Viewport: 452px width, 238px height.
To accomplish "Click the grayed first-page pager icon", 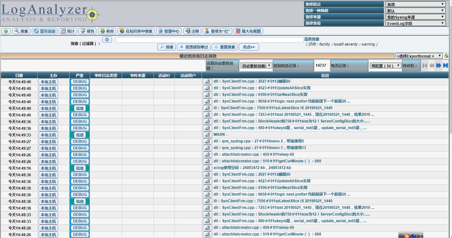I will click(x=425, y=66).
